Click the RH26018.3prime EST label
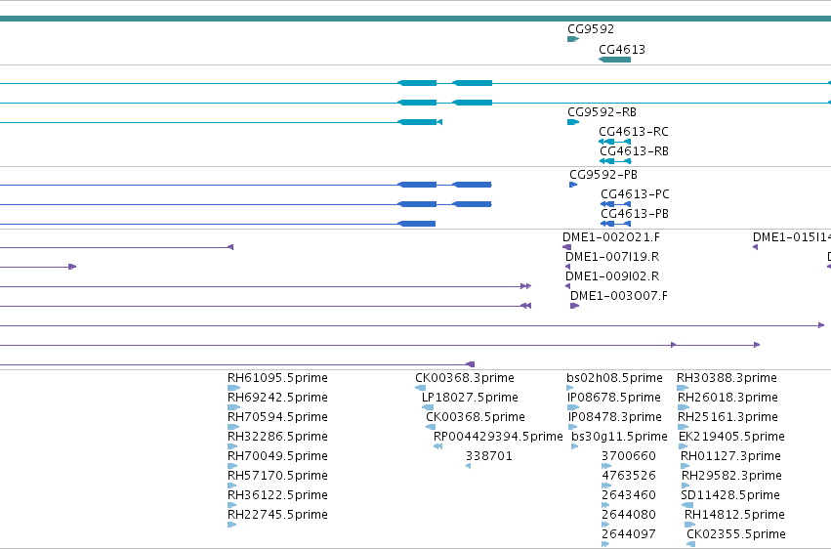This screenshot has height=549, width=831. [x=727, y=398]
